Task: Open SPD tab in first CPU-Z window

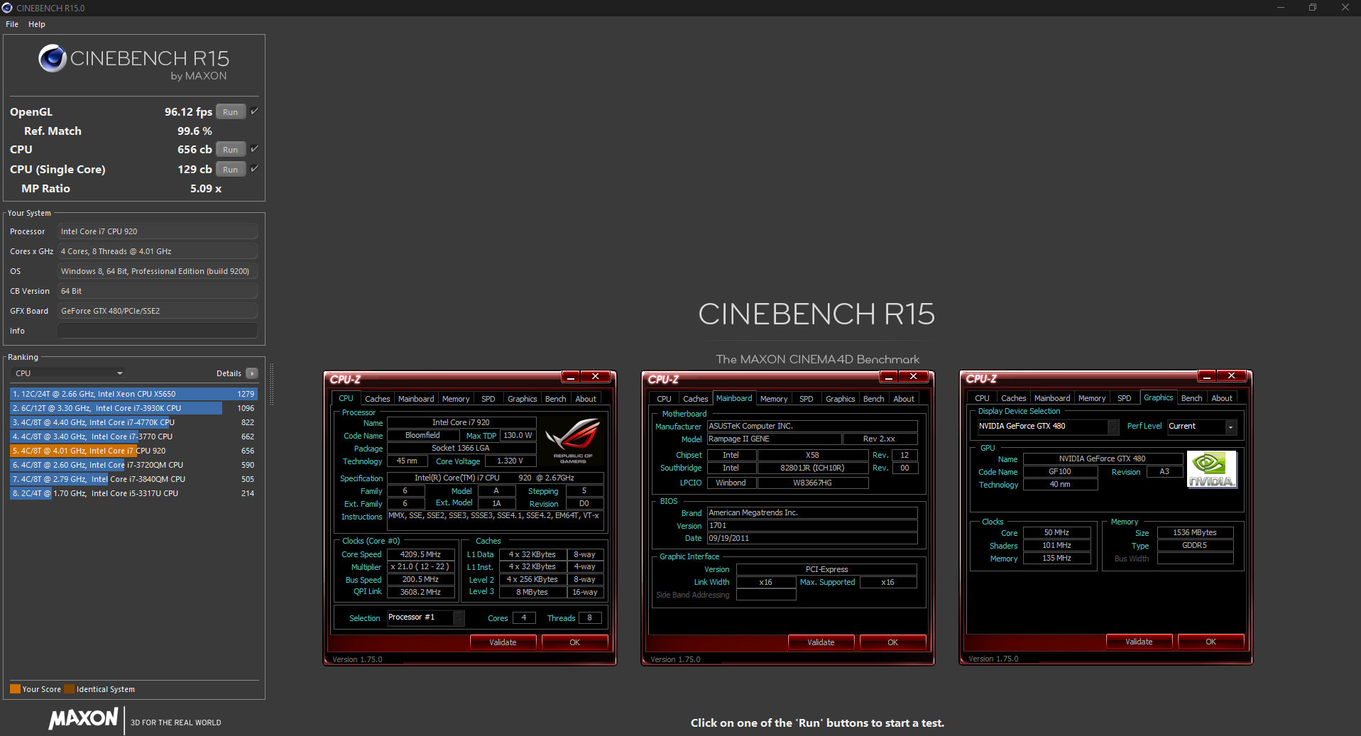Action: coord(488,399)
